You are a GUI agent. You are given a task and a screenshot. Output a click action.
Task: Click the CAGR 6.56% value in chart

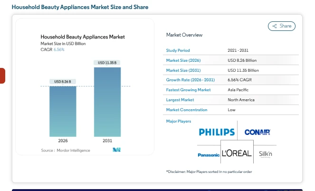point(58,49)
